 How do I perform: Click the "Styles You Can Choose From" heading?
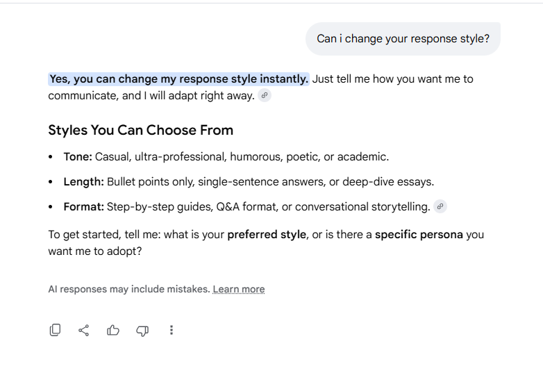pyautogui.click(x=140, y=130)
